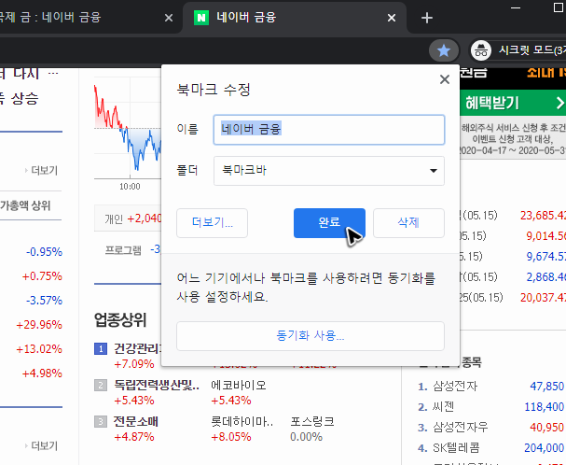
Task: Click the 건강관리 sector ranked number 1
Action: point(137,348)
